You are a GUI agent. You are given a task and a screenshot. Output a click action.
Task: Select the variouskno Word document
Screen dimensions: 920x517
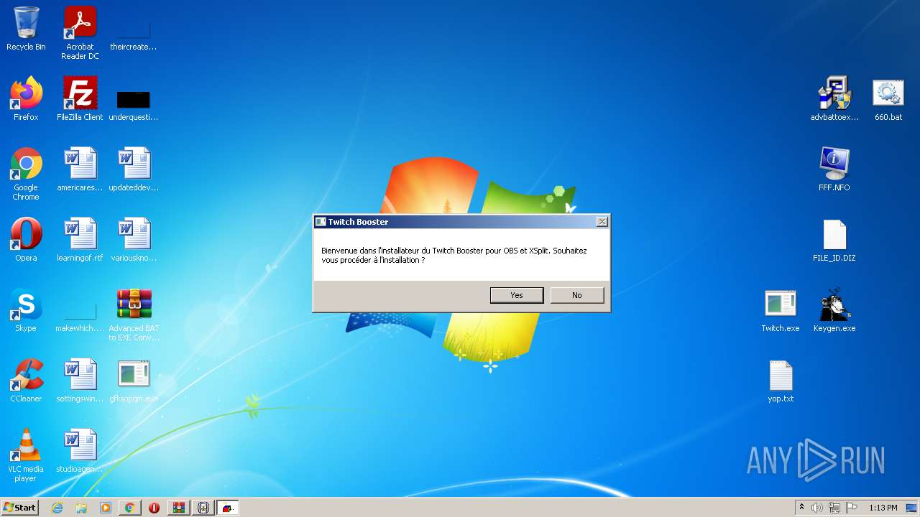click(x=134, y=240)
